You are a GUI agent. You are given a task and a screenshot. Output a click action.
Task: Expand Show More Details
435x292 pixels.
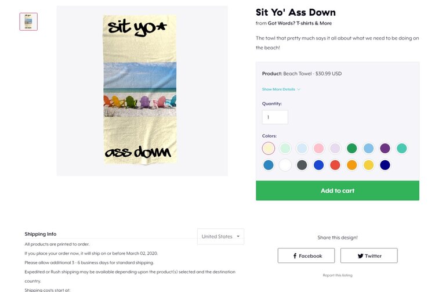click(281, 89)
